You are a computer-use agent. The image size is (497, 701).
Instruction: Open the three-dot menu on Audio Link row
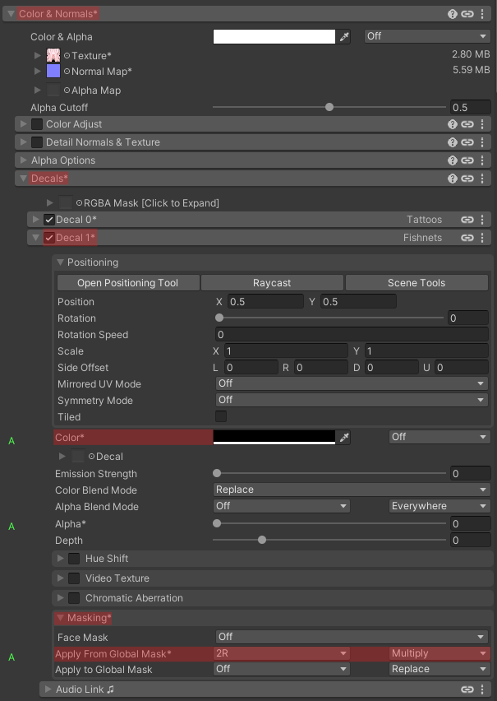pos(482,689)
